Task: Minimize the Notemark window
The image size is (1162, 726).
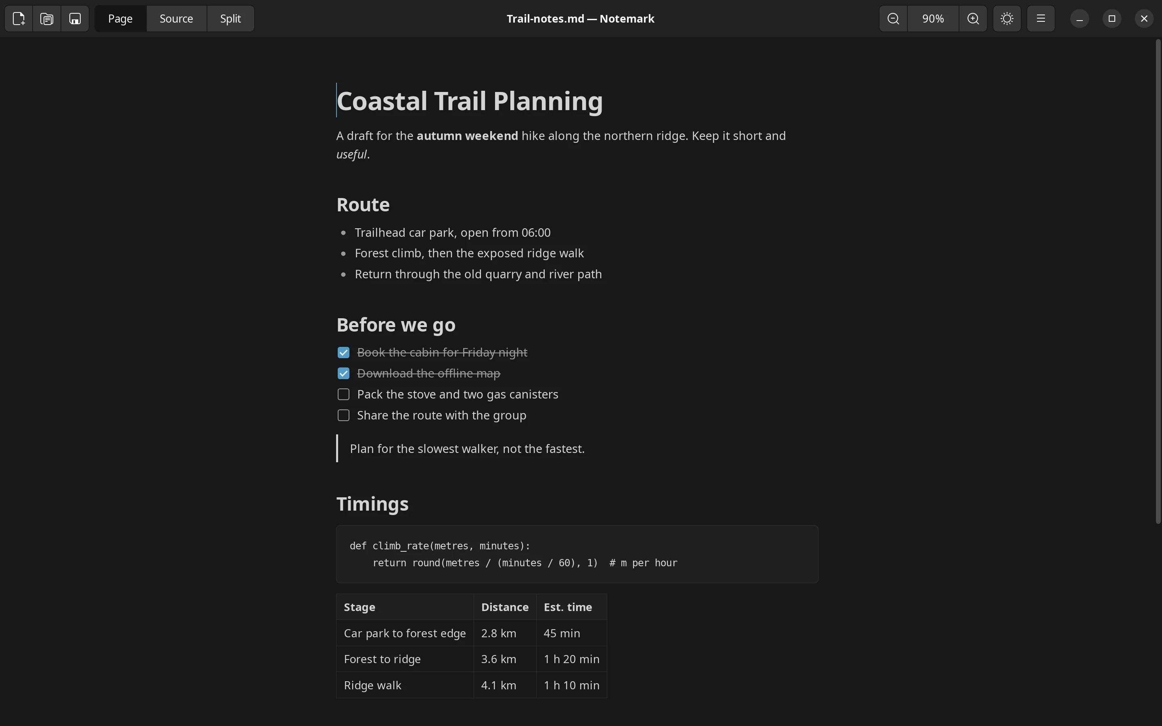Action: click(x=1079, y=19)
